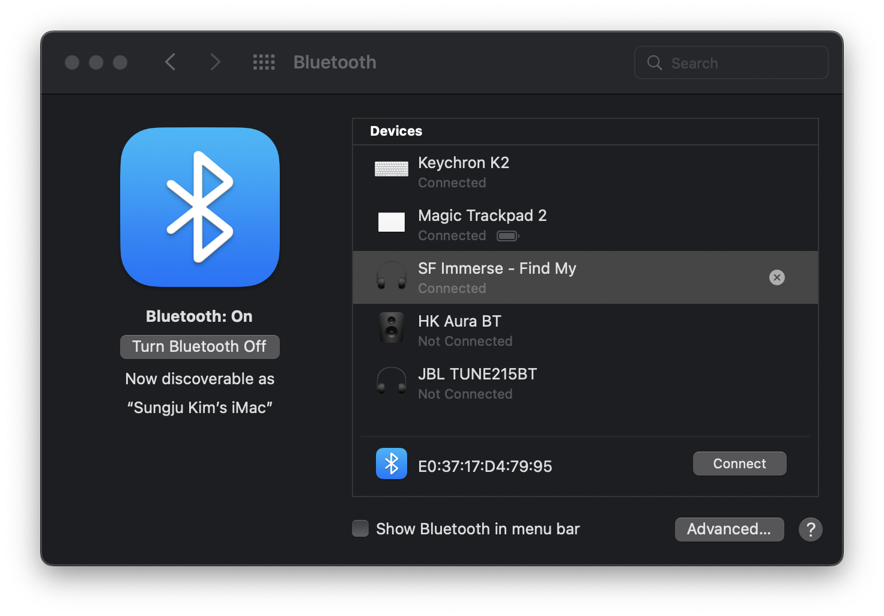This screenshot has height=616, width=884.
Task: Select SF Immerse - Find My row
Action: point(586,277)
